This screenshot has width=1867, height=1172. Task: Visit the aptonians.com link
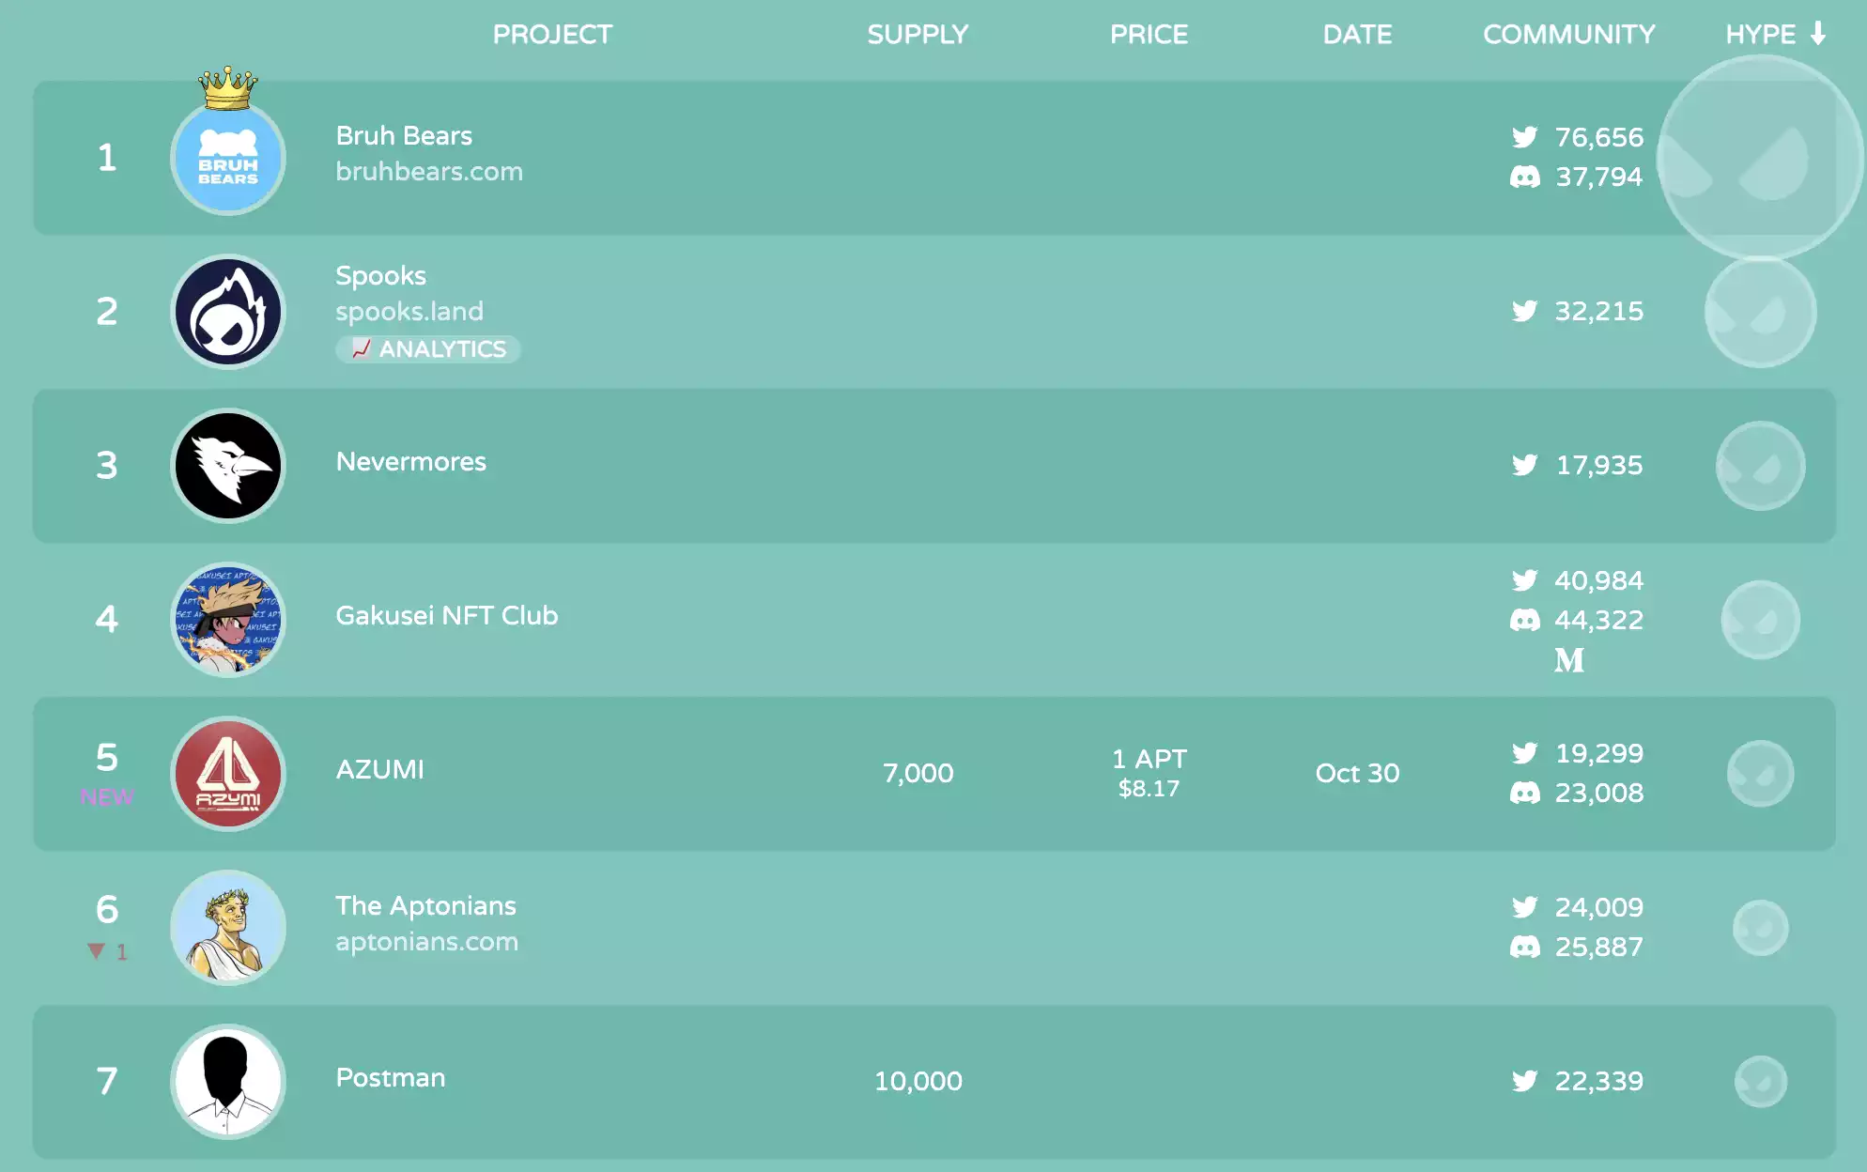[x=426, y=942]
